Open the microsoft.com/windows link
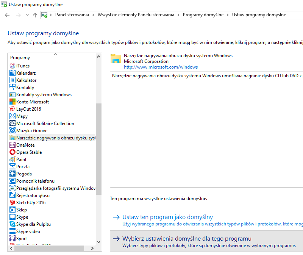Screen dimensions: 303x255 pos(161,67)
